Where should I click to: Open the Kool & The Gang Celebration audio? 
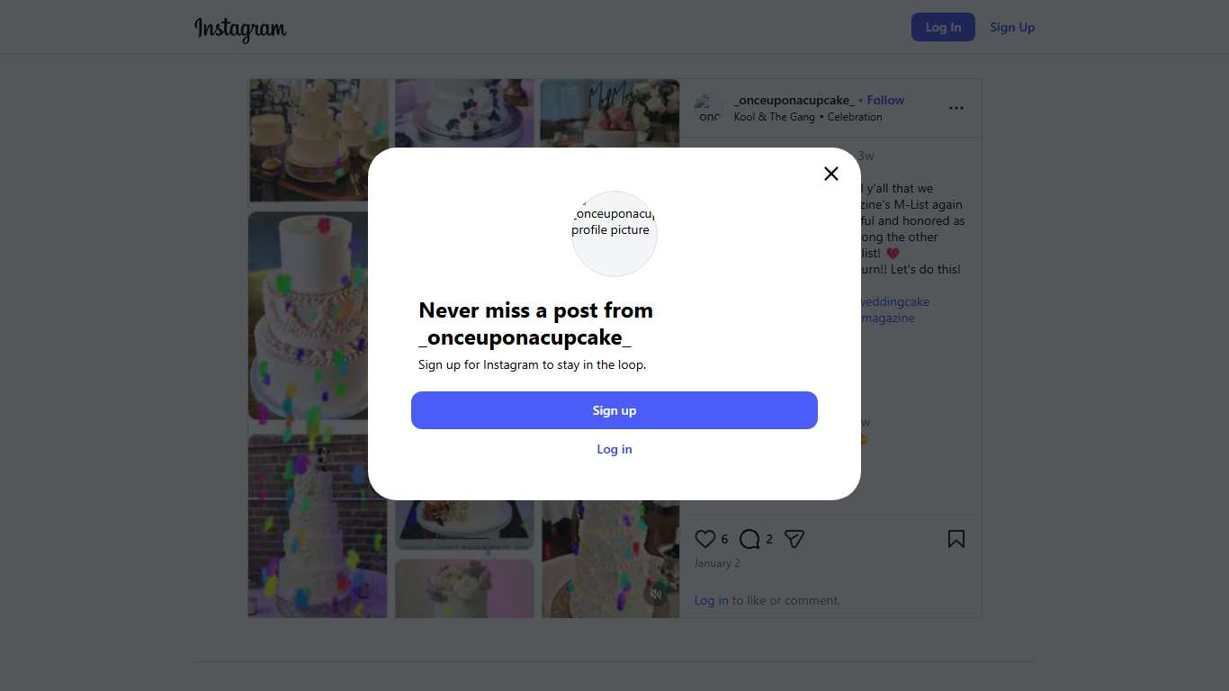(x=807, y=117)
